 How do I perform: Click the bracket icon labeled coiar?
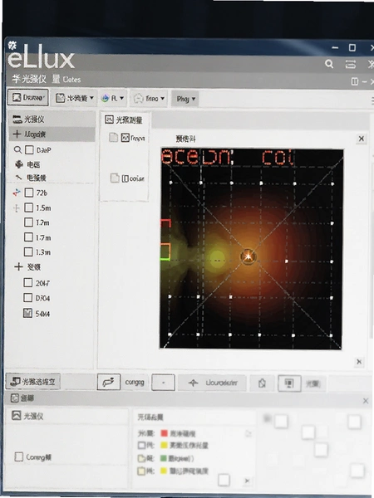[x=125, y=178]
